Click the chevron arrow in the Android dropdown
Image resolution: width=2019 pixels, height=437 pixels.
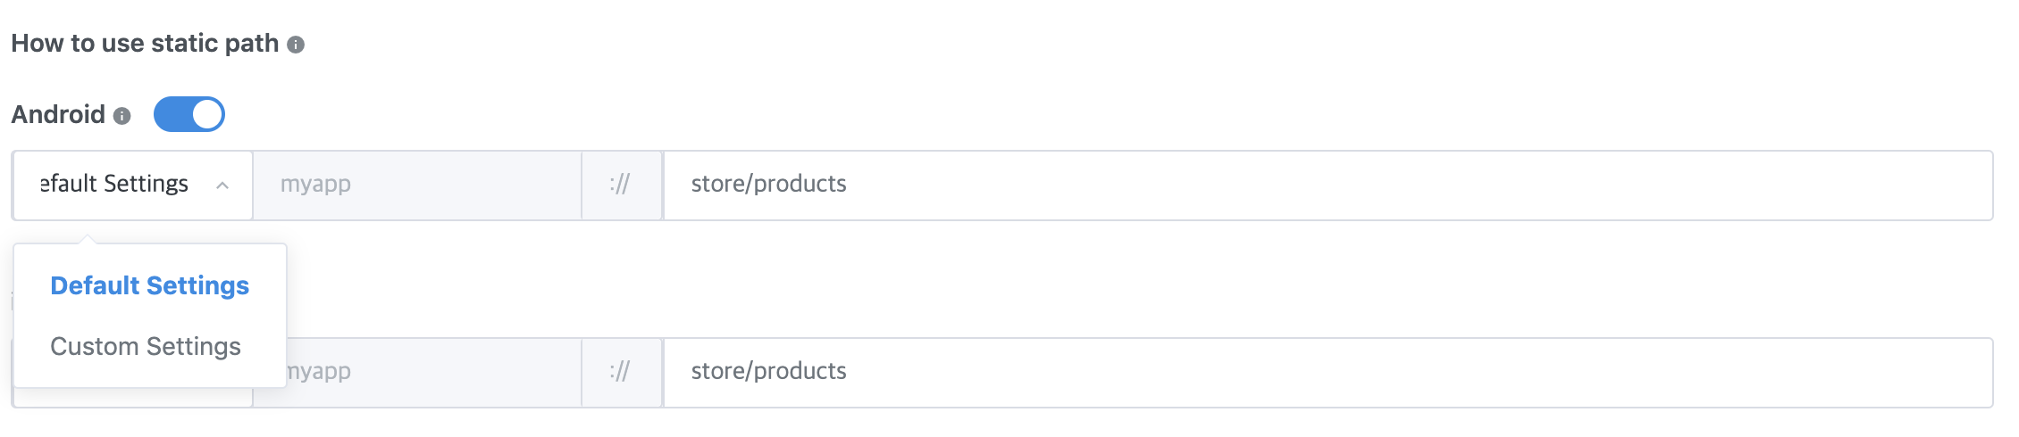pos(222,186)
